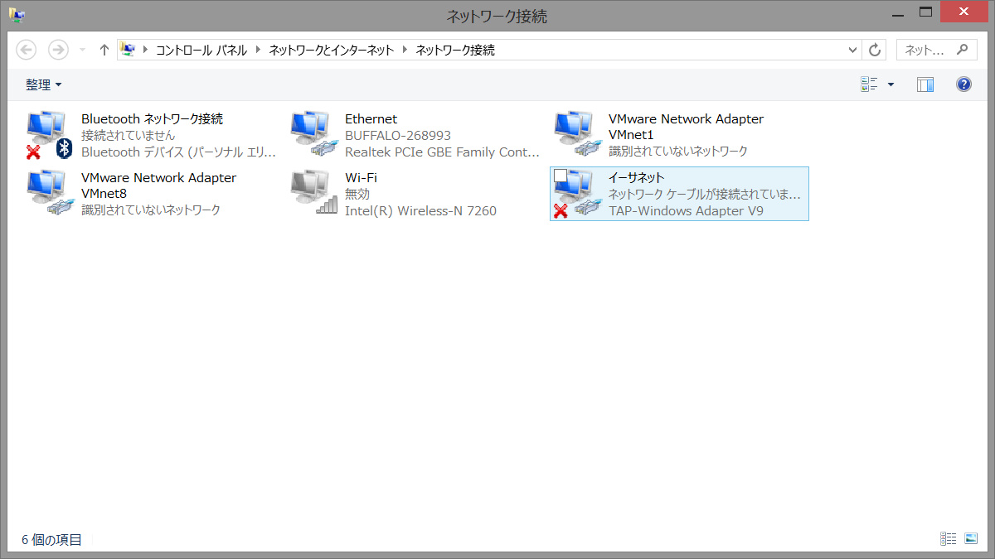The height and width of the screenshot is (559, 995).
Task: Close the ネットワーク接続 window
Action: point(965,12)
